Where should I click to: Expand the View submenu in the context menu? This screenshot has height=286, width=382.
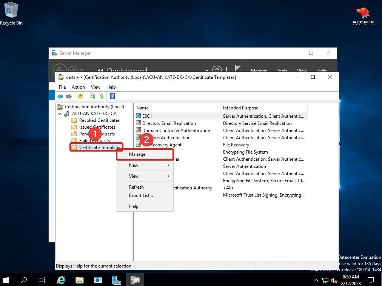coord(134,176)
